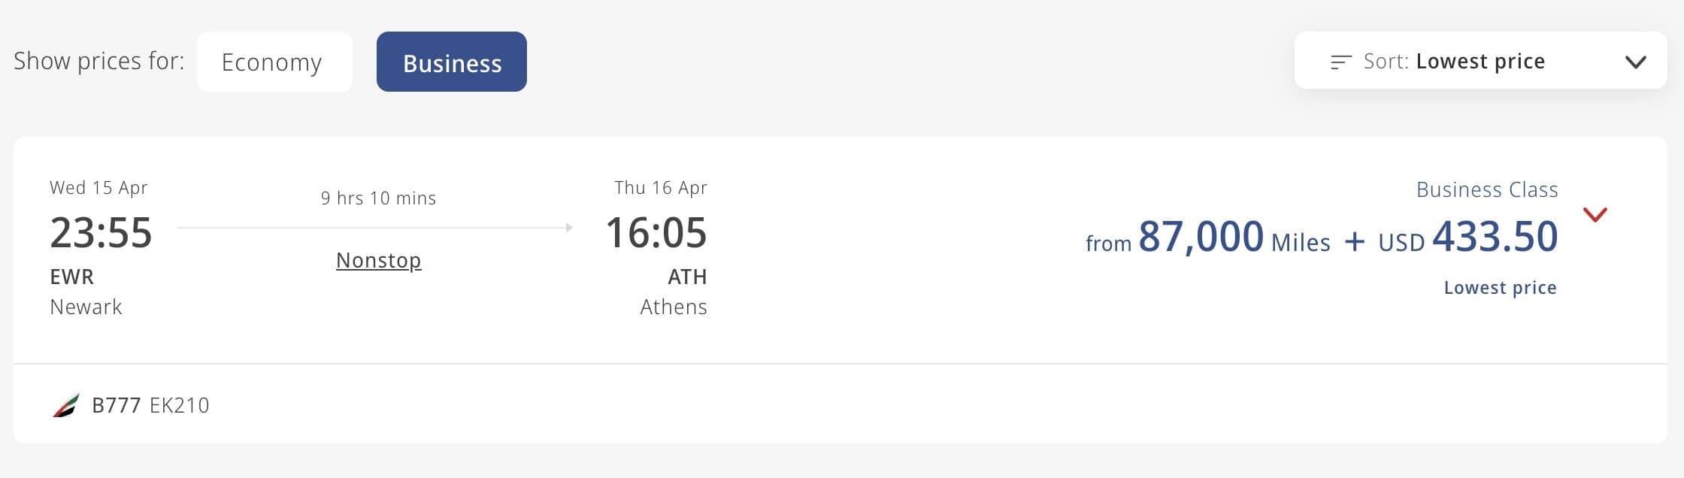Click the 9 hrs 10 mins duration text

378,198
